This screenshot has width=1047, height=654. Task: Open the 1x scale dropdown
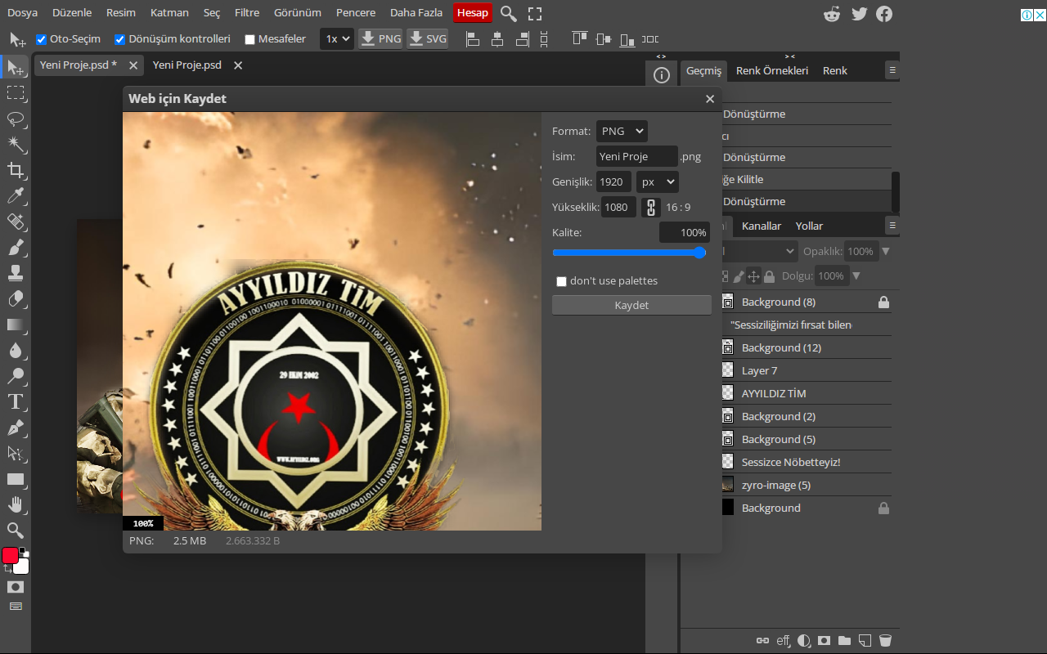(x=337, y=38)
